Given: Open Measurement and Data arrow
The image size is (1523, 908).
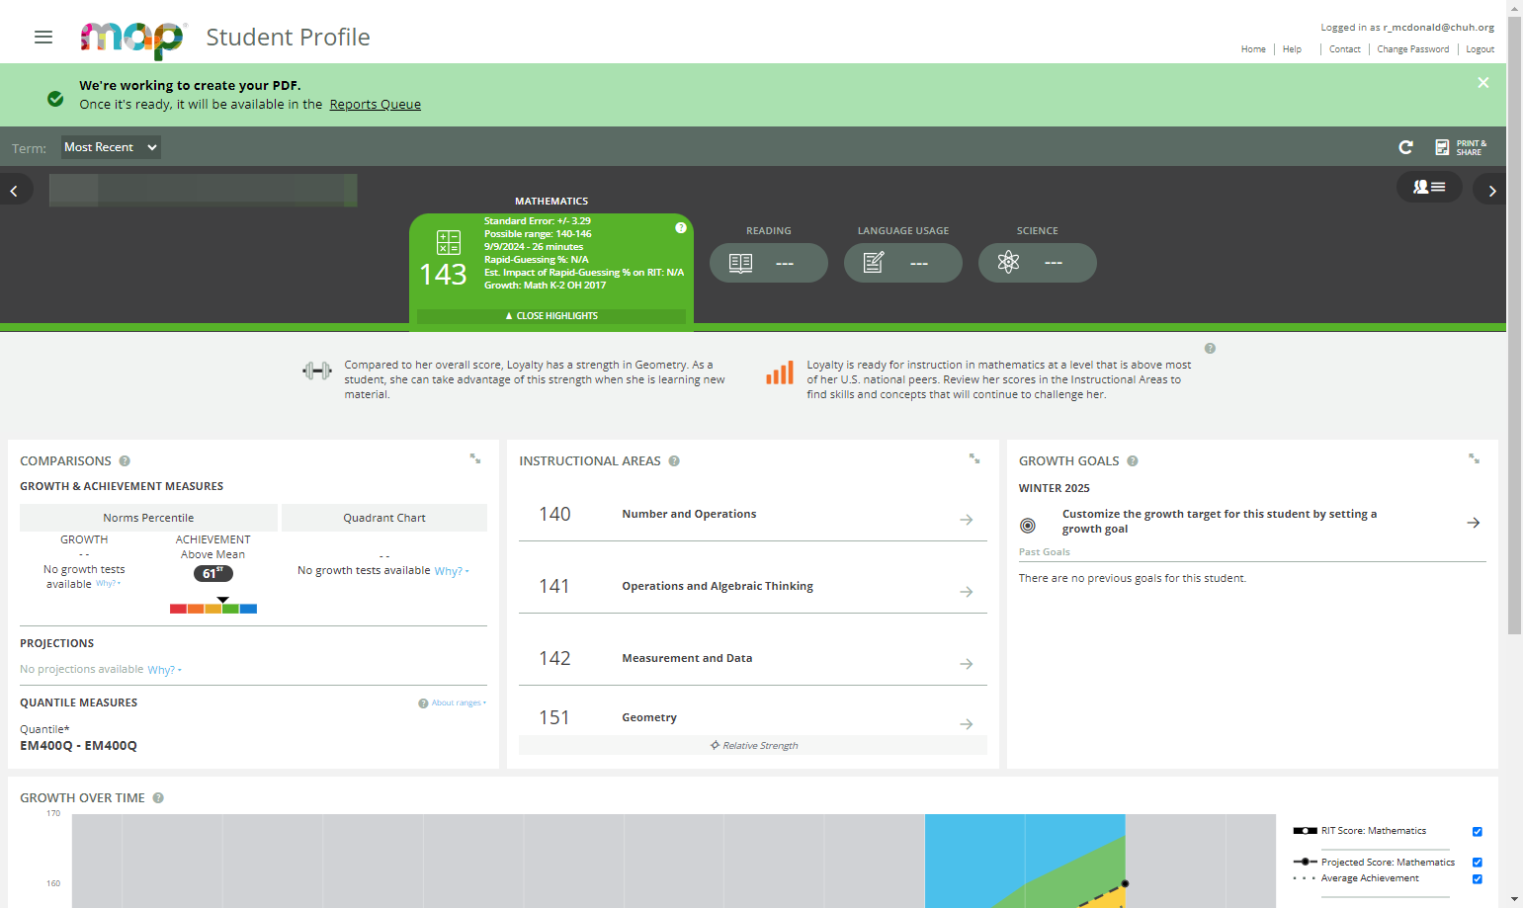Looking at the screenshot, I should click(967, 664).
